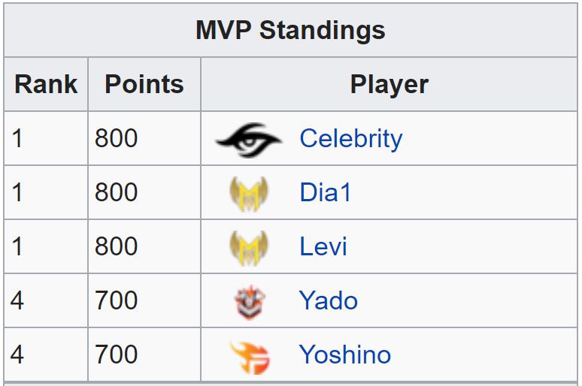Select the 800 points cell for Celebrity
This screenshot has width=582, height=386.
coord(144,138)
